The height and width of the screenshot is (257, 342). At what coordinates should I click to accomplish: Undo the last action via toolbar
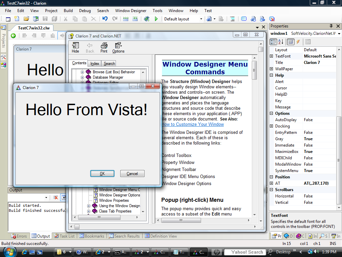pos(105,19)
